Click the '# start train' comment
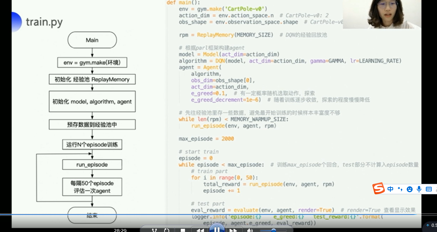437x232 pixels. (199, 152)
